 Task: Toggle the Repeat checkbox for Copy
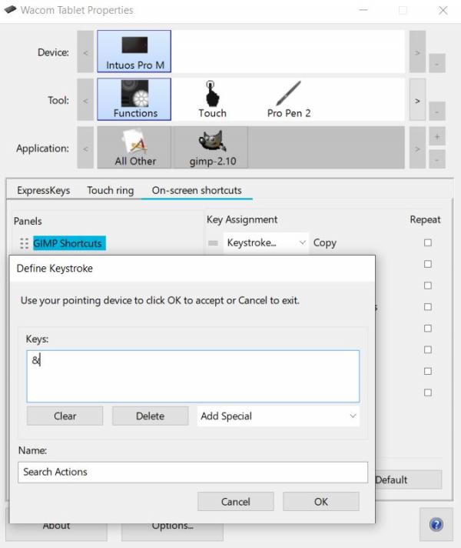pos(428,242)
